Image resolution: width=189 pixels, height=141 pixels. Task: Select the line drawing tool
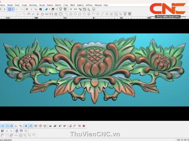coord(24,14)
